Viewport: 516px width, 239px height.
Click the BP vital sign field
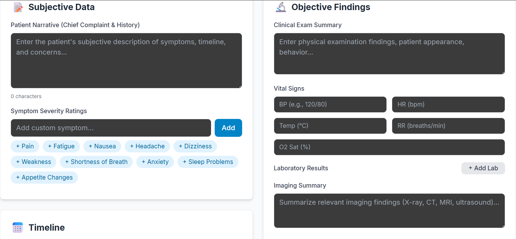[330, 104]
